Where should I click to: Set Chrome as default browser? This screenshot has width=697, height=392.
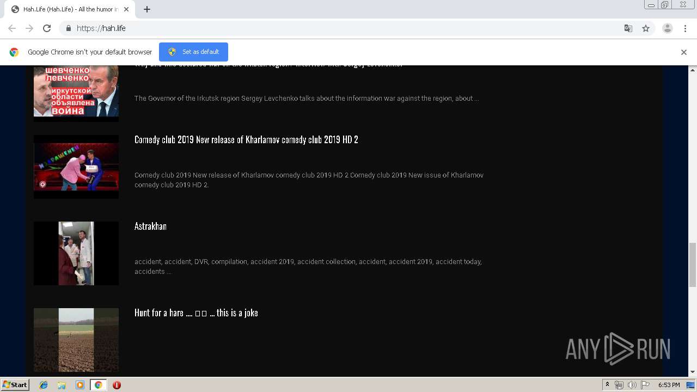[x=193, y=52]
